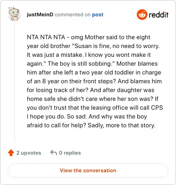
Task: Click the final line 'Sadly, more to that story'
Action: click(91, 125)
